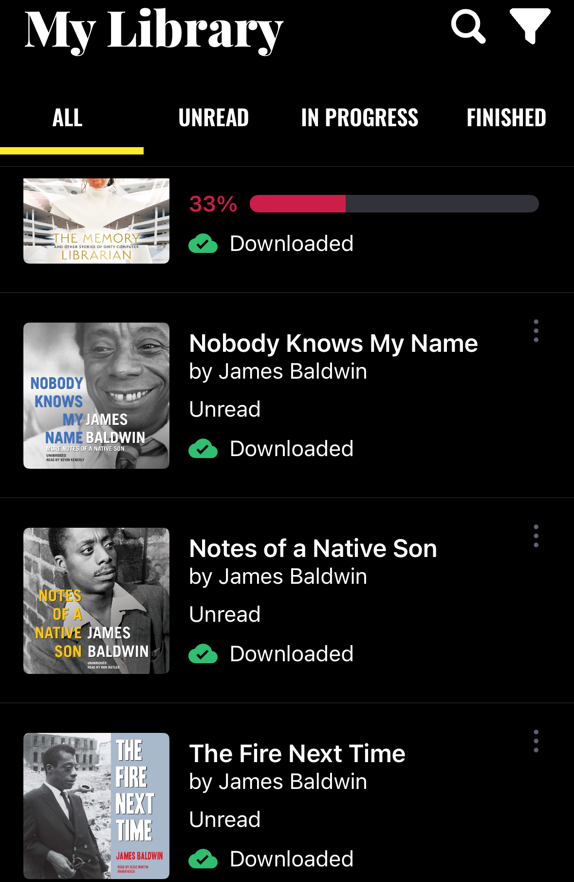Viewport: 574px width, 882px height.
Task: Open the library search magnifier icon
Action: click(468, 26)
